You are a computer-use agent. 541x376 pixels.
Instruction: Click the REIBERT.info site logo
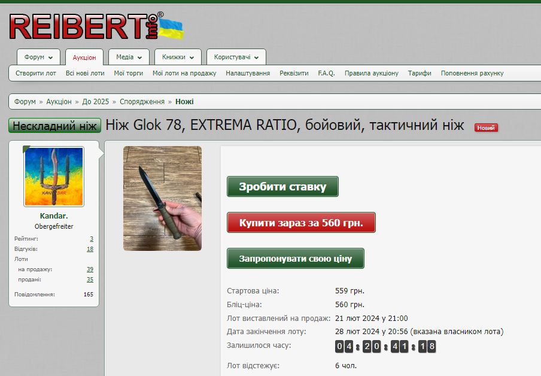[x=96, y=26]
